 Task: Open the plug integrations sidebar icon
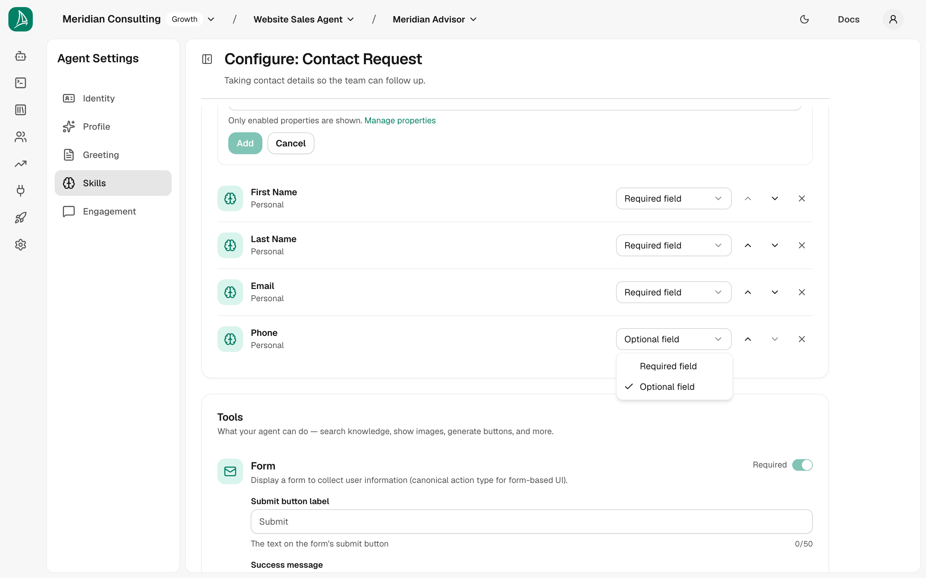[21, 191]
